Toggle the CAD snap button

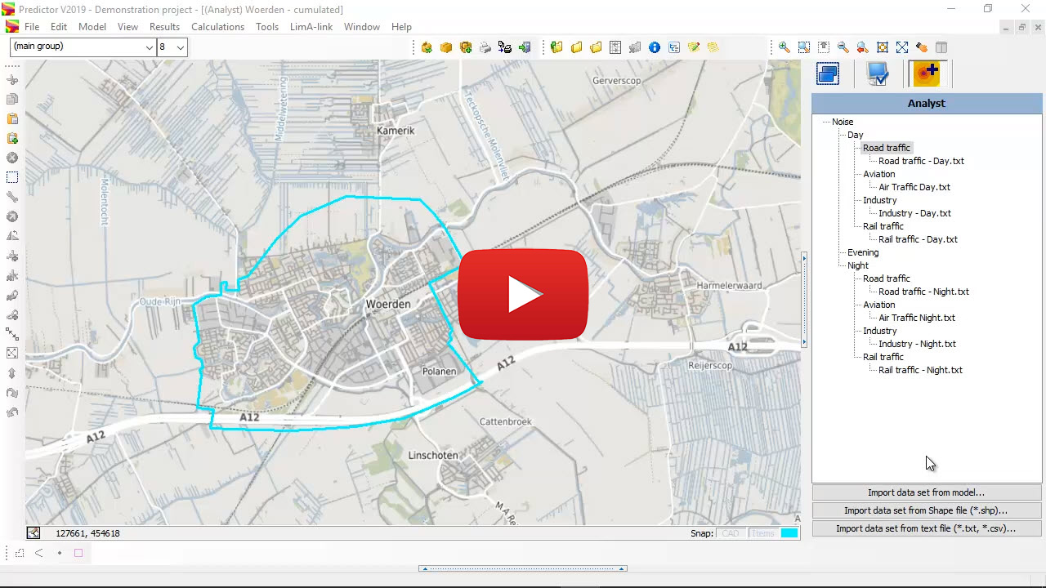click(x=730, y=533)
